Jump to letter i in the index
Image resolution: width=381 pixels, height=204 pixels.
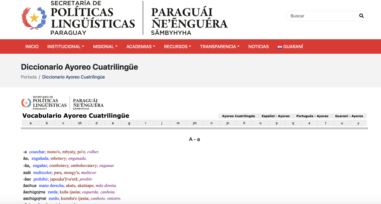(145, 123)
